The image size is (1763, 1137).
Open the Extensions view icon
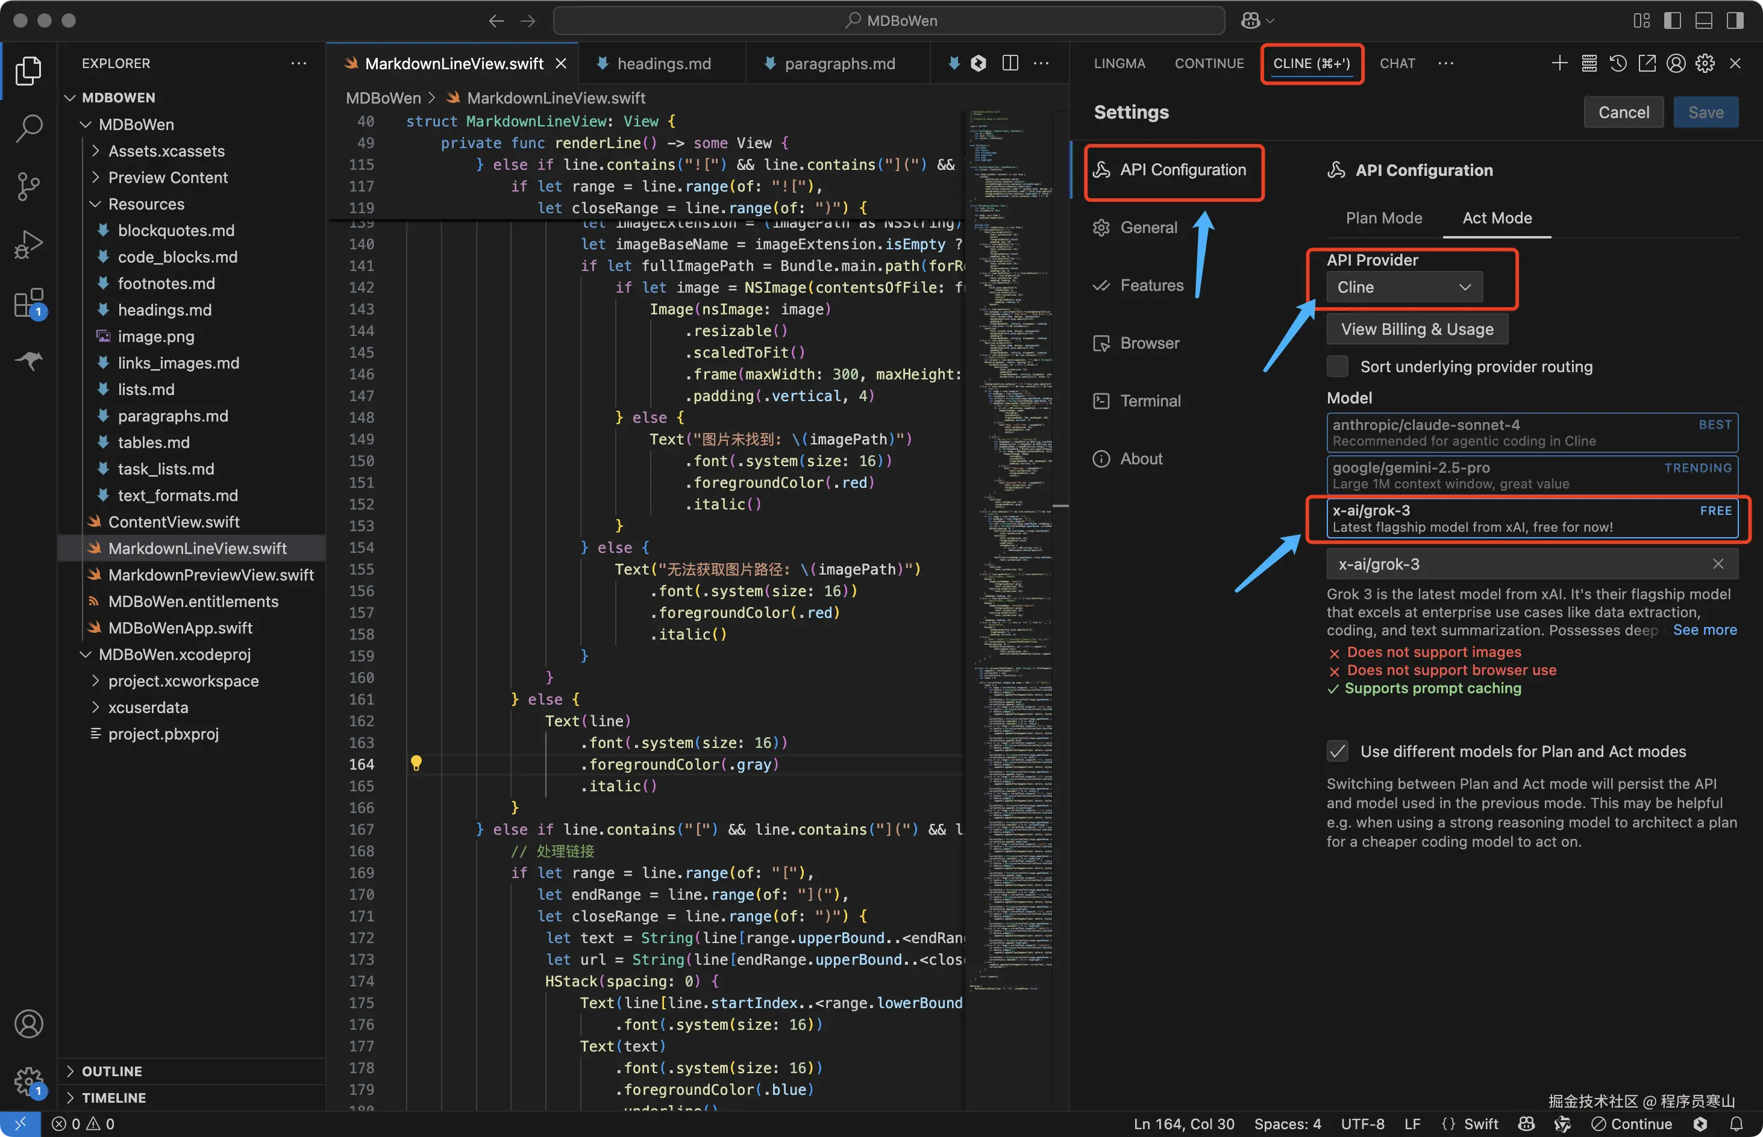point(28,303)
